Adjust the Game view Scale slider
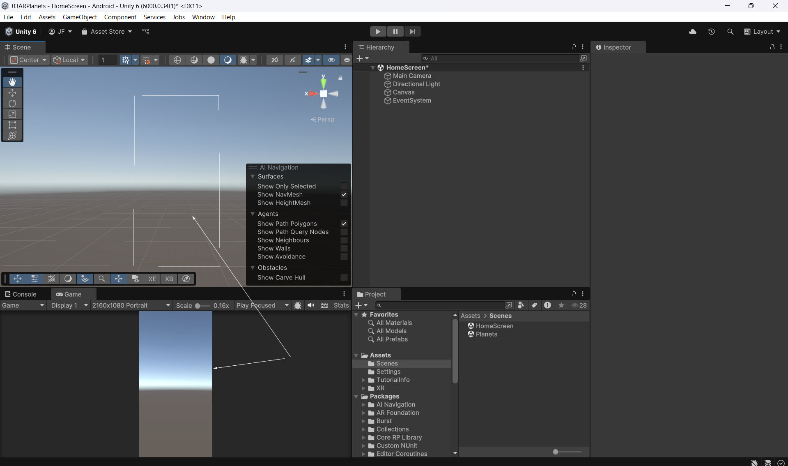 198,306
